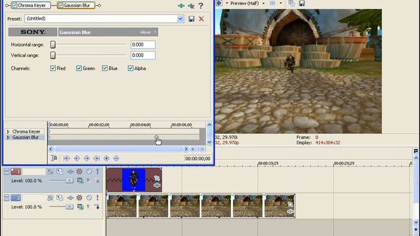420x236 pixels.
Task: Click the Remove Selected Plug-In icon
Action: (191, 6)
